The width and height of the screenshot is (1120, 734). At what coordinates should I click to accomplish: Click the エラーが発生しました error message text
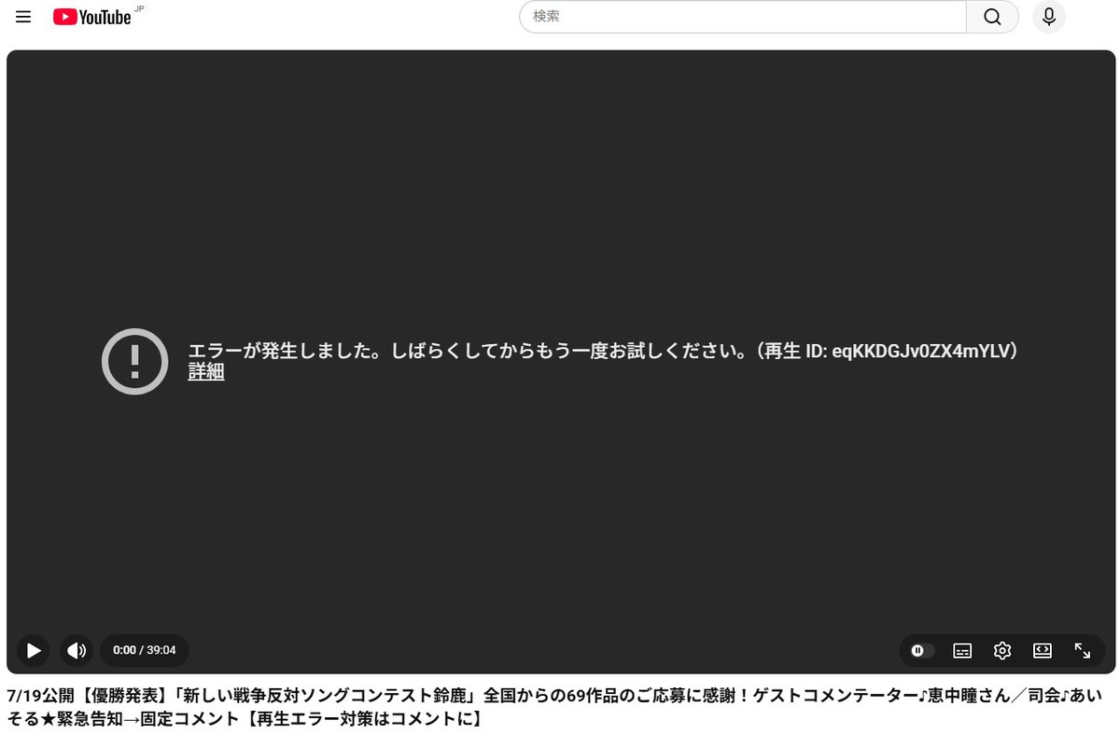pyautogui.click(x=603, y=351)
